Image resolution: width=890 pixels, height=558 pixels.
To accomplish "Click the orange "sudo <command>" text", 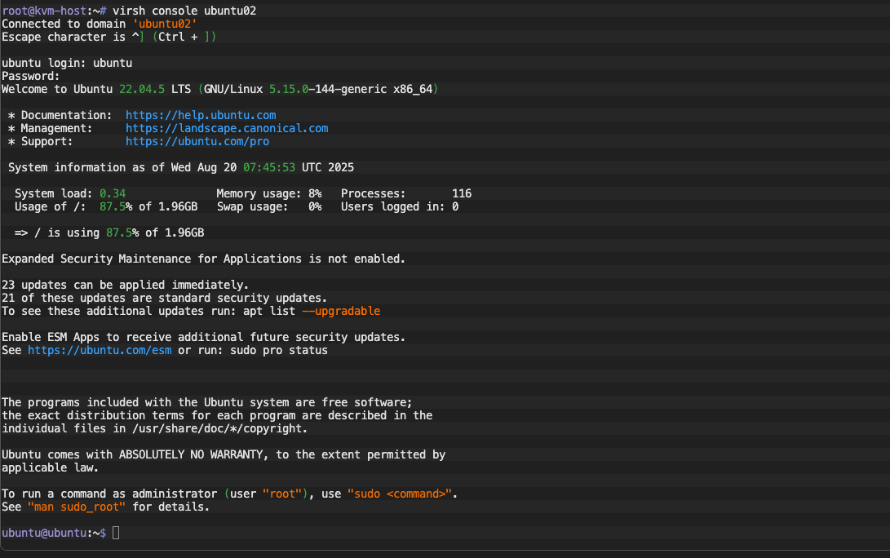I will (400, 494).
